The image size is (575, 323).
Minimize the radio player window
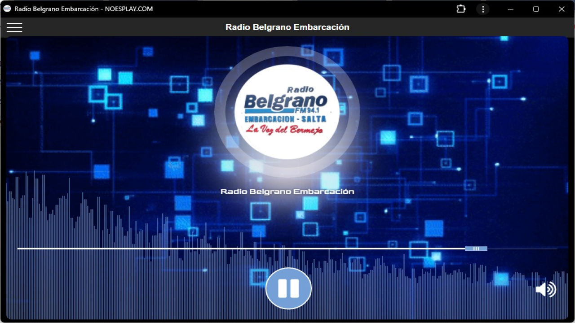coord(511,9)
